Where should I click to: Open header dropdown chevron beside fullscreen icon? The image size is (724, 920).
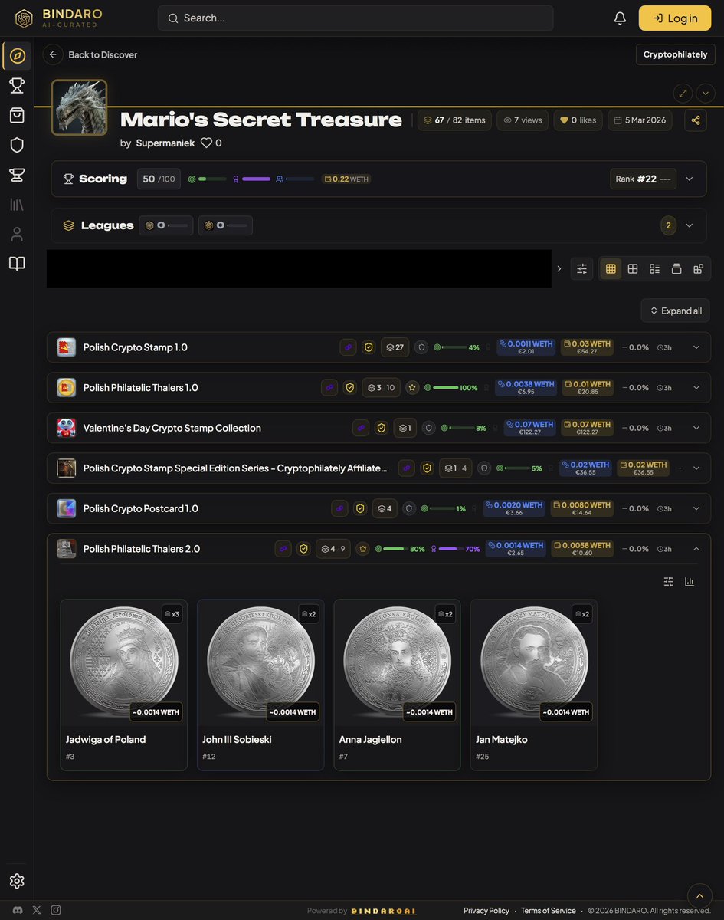(x=706, y=93)
